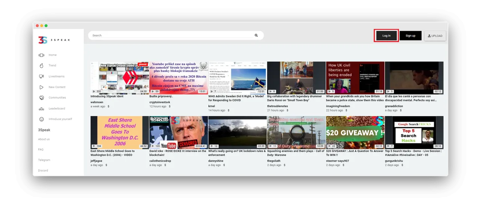Open thetroublenotes channel link
The height and width of the screenshot is (198, 481).
[x=277, y=106]
